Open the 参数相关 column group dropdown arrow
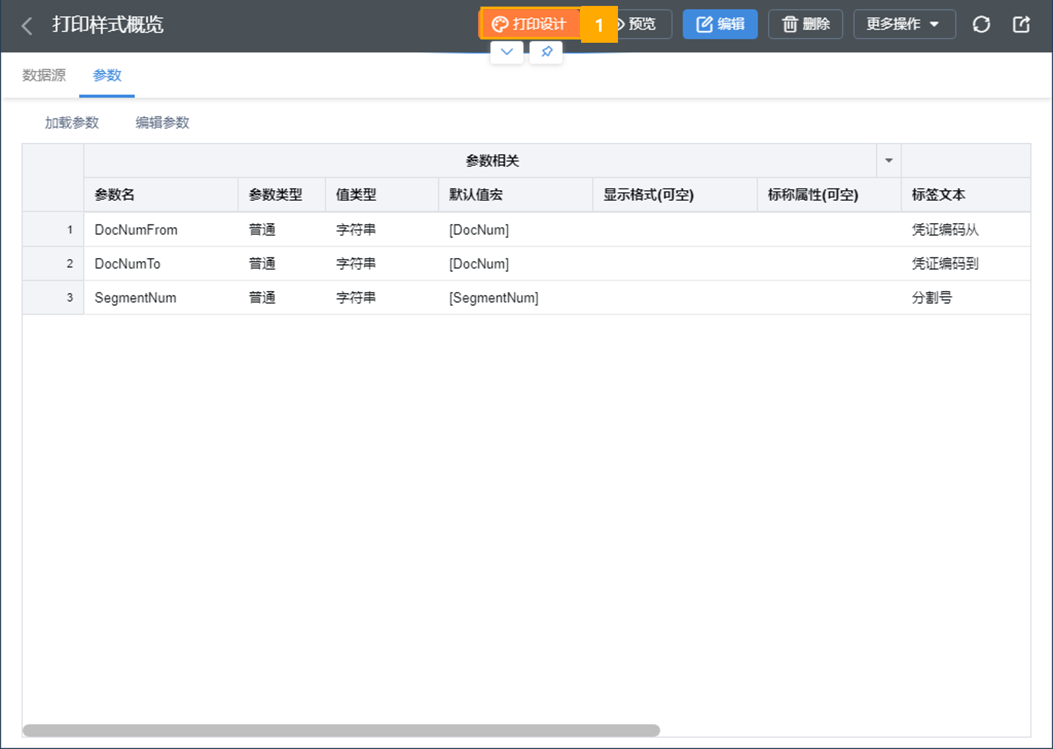The width and height of the screenshot is (1053, 749). (x=888, y=161)
